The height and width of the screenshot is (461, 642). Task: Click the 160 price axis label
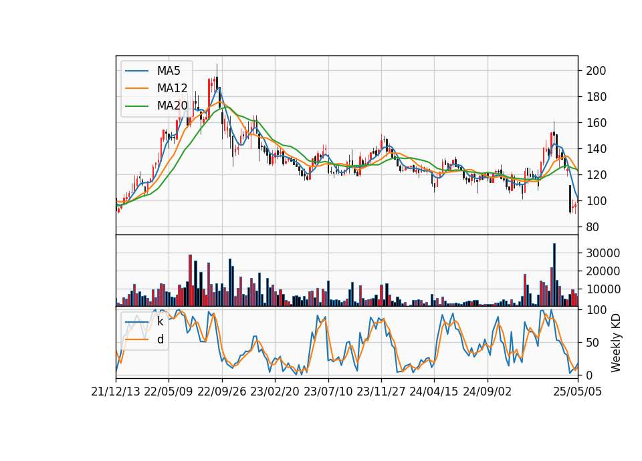pyautogui.click(x=596, y=123)
